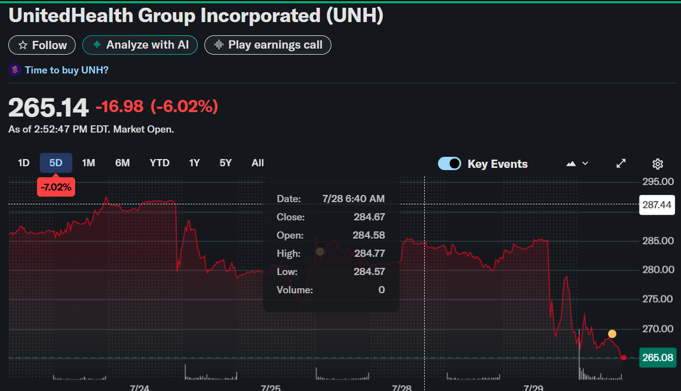Click the 265.14 stock price
The width and height of the screenshot is (681, 391).
tap(49, 107)
